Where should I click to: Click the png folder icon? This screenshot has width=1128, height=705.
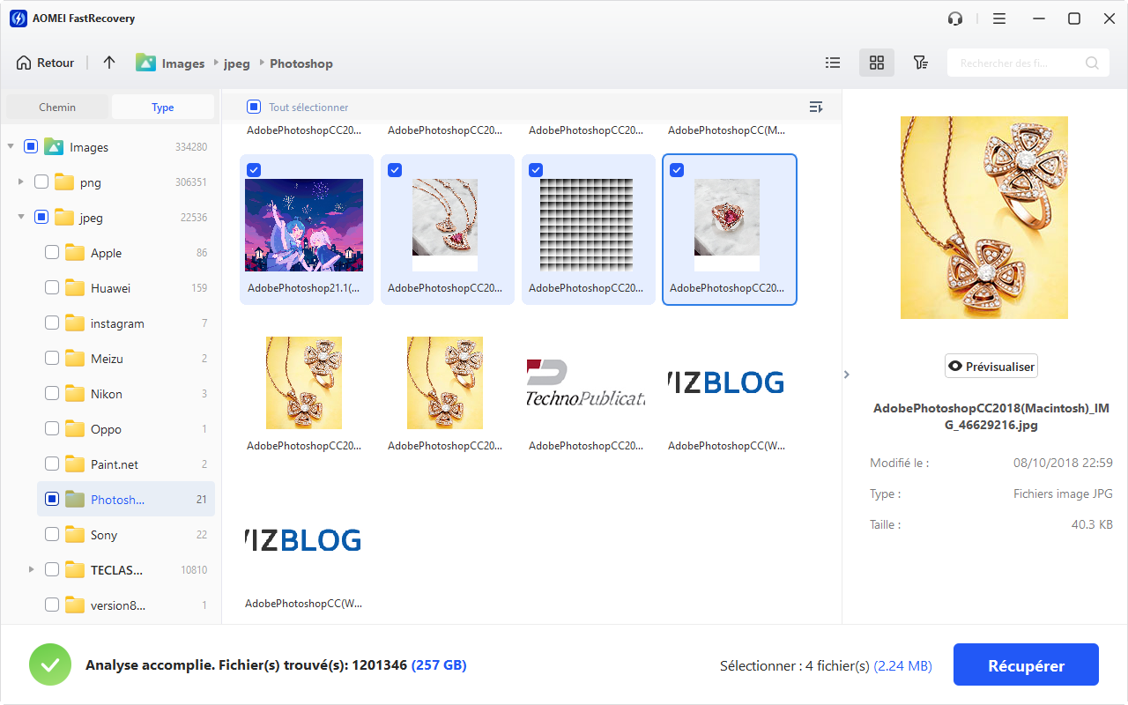pyautogui.click(x=64, y=182)
